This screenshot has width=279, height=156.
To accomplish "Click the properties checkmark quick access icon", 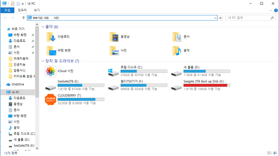I will tap(12, 4).
